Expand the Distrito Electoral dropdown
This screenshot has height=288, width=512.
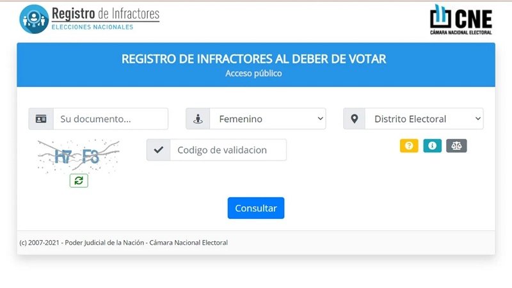click(424, 119)
